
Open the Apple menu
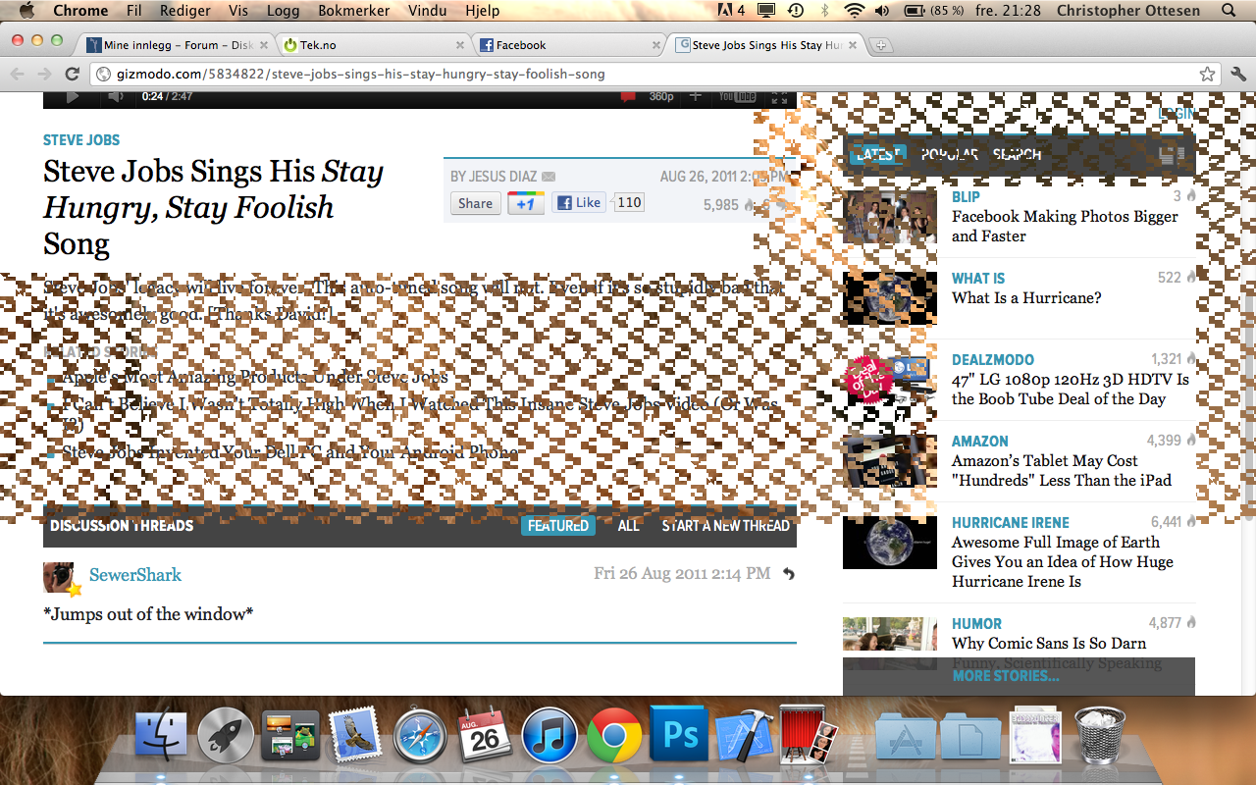(26, 11)
